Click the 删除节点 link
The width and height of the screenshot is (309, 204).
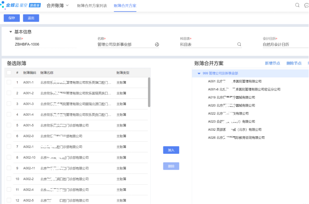[x=294, y=63]
